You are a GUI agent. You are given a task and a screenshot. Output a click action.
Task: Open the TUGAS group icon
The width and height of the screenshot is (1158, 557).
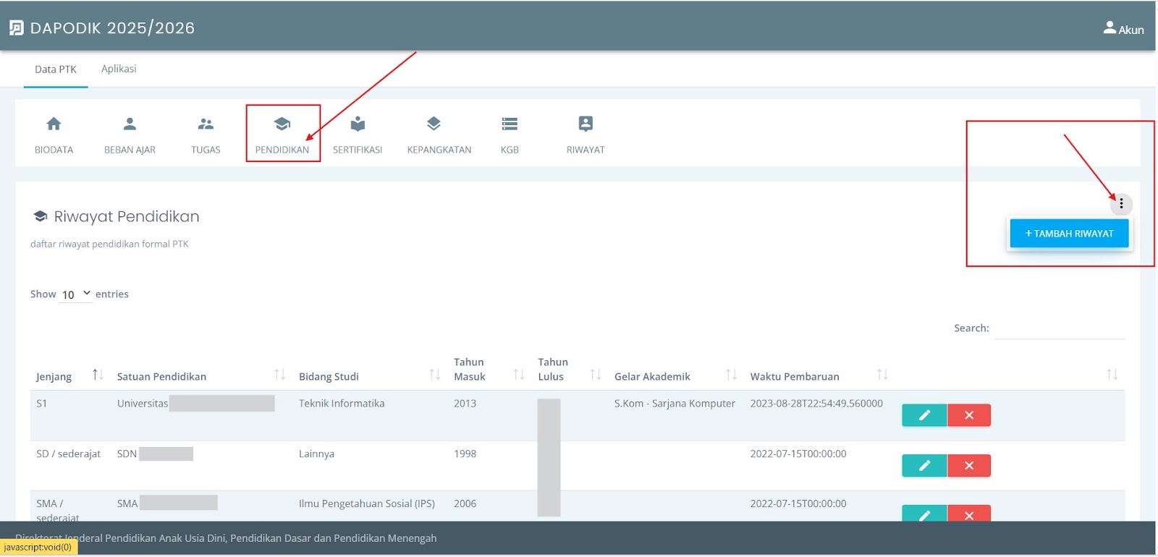[206, 124]
